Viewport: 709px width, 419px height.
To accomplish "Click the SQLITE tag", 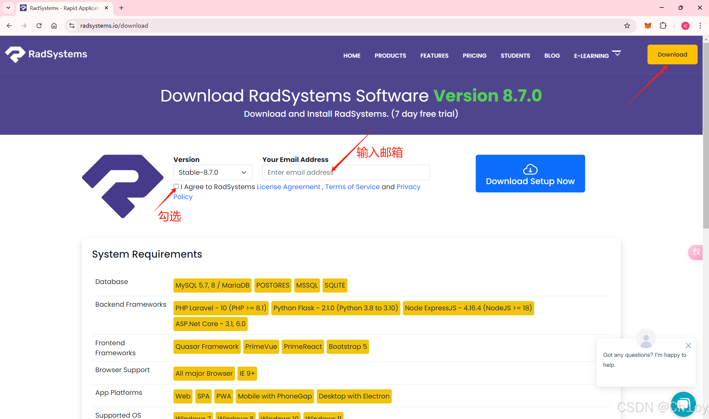I will click(x=335, y=285).
